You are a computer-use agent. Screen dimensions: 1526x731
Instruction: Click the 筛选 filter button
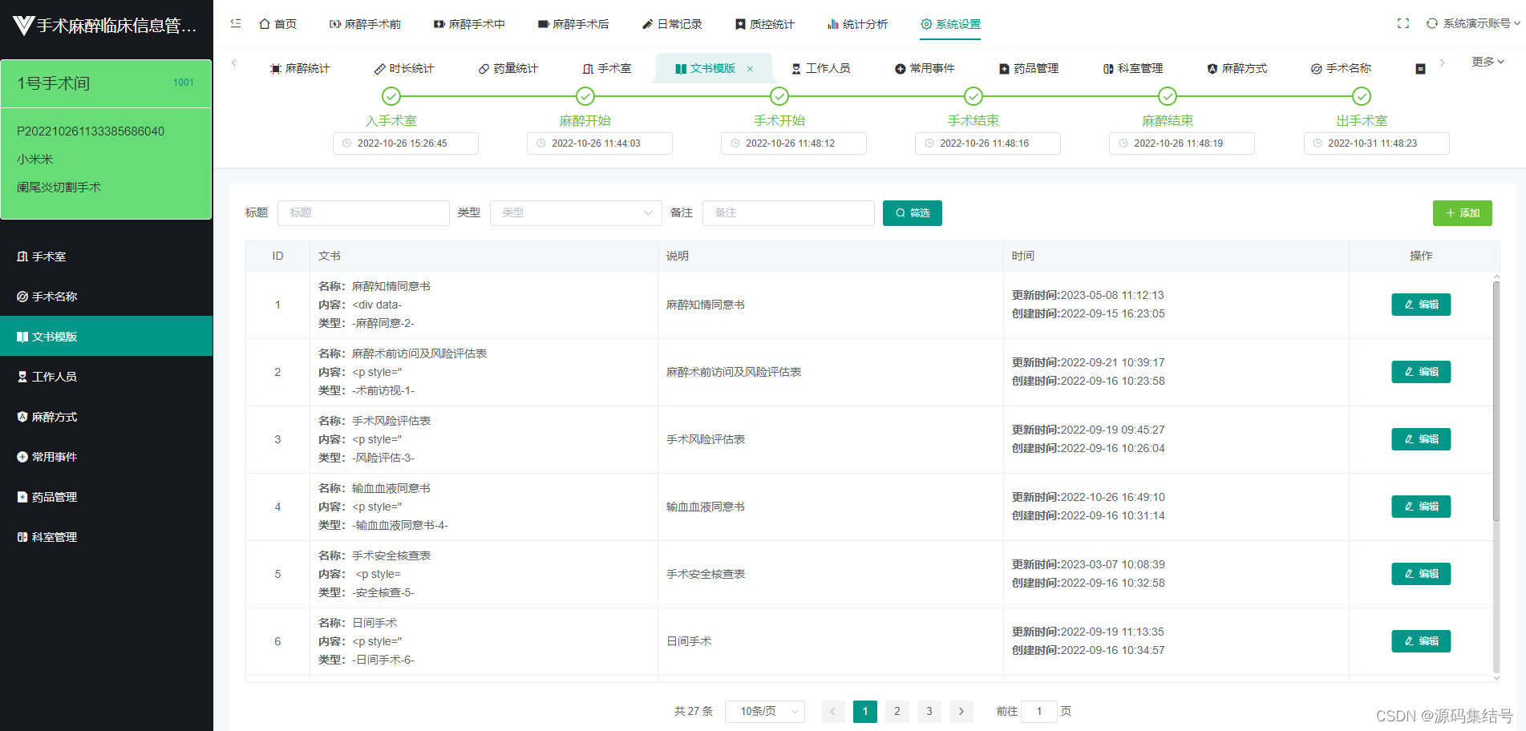(x=913, y=213)
